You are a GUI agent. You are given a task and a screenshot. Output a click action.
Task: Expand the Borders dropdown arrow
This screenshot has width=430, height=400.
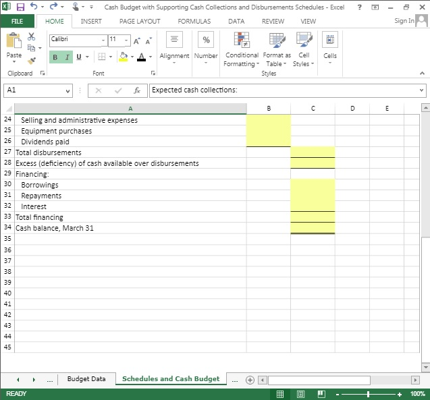point(111,57)
